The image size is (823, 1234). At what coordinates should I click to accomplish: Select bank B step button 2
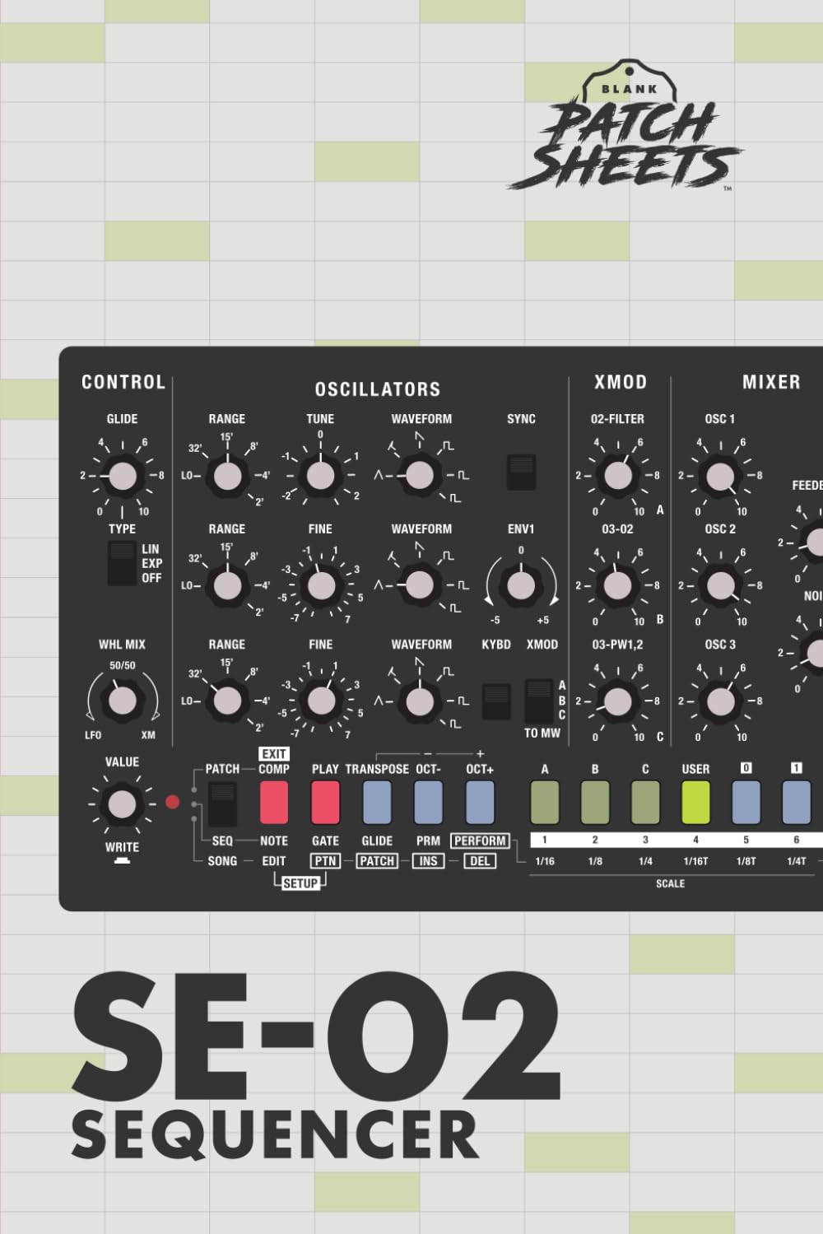tap(595, 803)
